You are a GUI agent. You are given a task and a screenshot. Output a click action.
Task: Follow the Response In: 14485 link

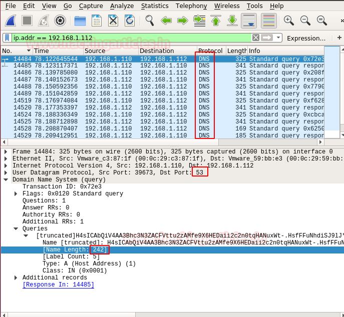58,284
